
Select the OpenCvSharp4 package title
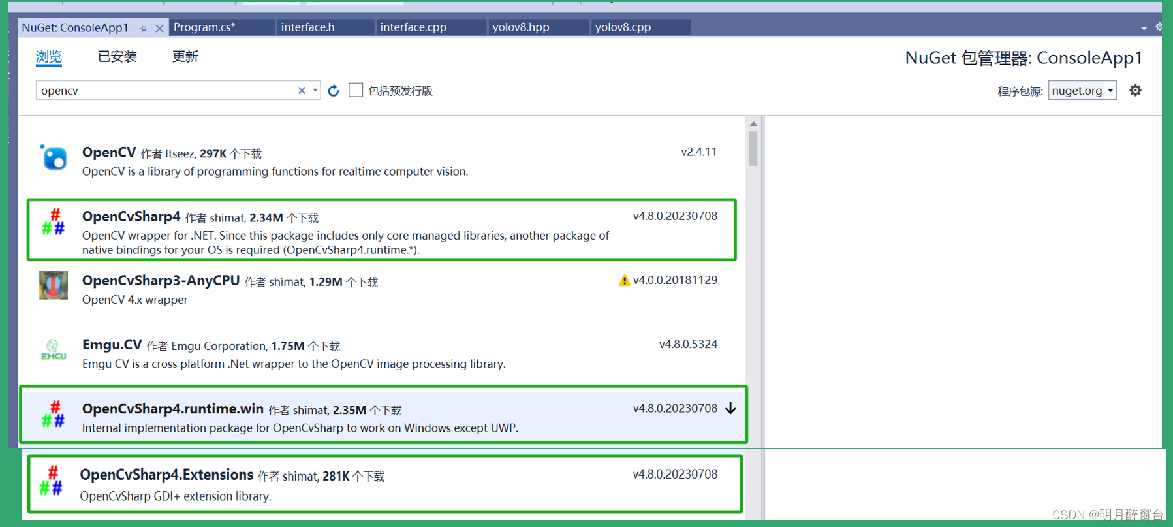[x=131, y=217]
